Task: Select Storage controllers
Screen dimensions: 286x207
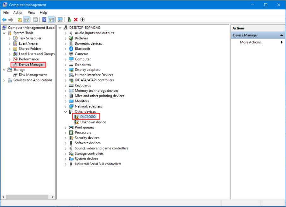Action: 89,154
